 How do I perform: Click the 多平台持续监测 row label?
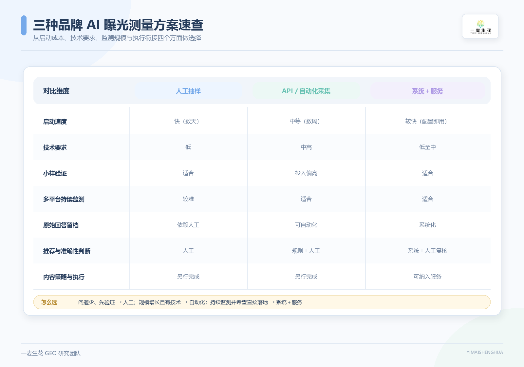(64, 199)
